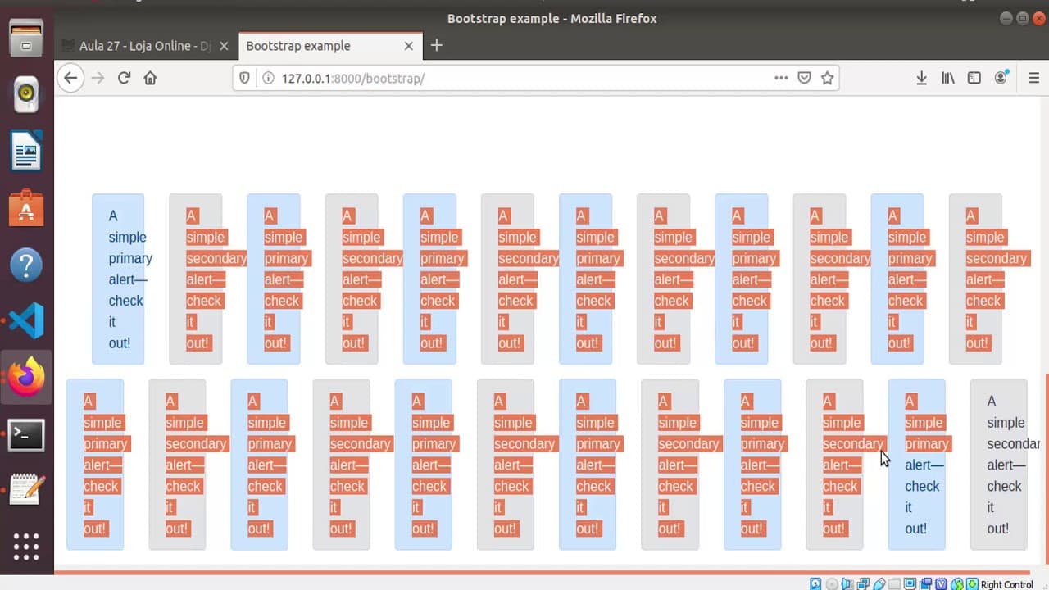Open the Firefox home page
1049x590 pixels.
150,78
